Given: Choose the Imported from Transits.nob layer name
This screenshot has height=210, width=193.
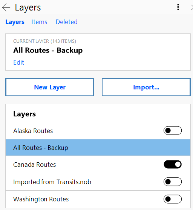Looking at the screenshot, I should [52, 182].
